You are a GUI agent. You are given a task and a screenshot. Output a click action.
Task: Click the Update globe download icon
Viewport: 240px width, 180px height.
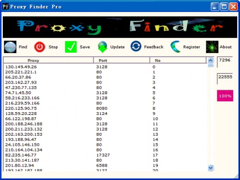[x=102, y=47]
